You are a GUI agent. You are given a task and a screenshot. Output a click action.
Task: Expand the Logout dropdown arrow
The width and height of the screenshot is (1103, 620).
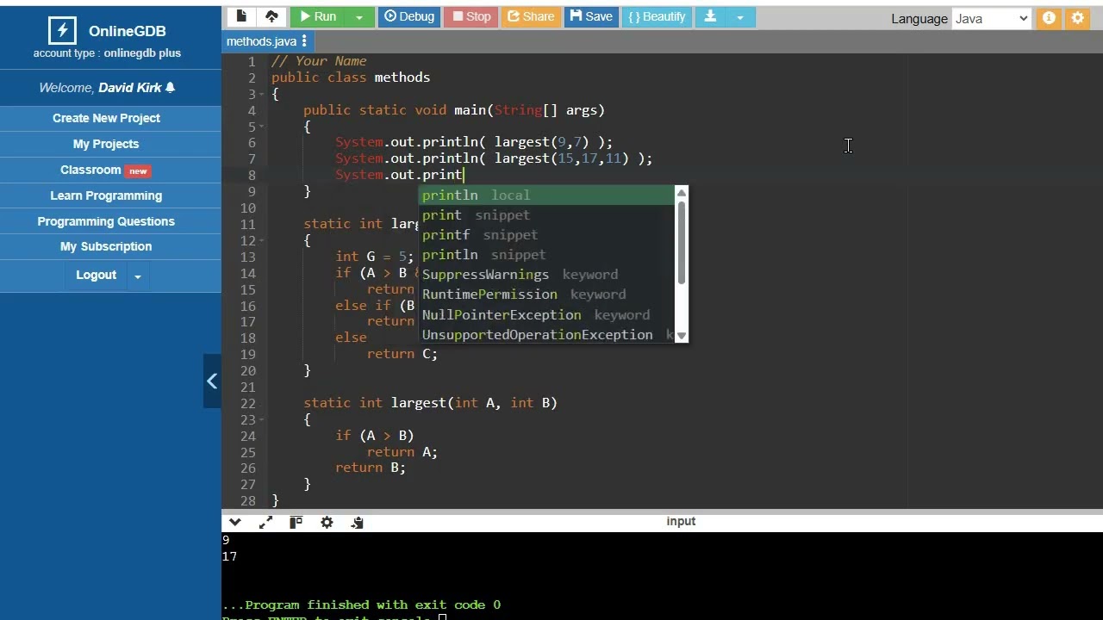pyautogui.click(x=137, y=276)
